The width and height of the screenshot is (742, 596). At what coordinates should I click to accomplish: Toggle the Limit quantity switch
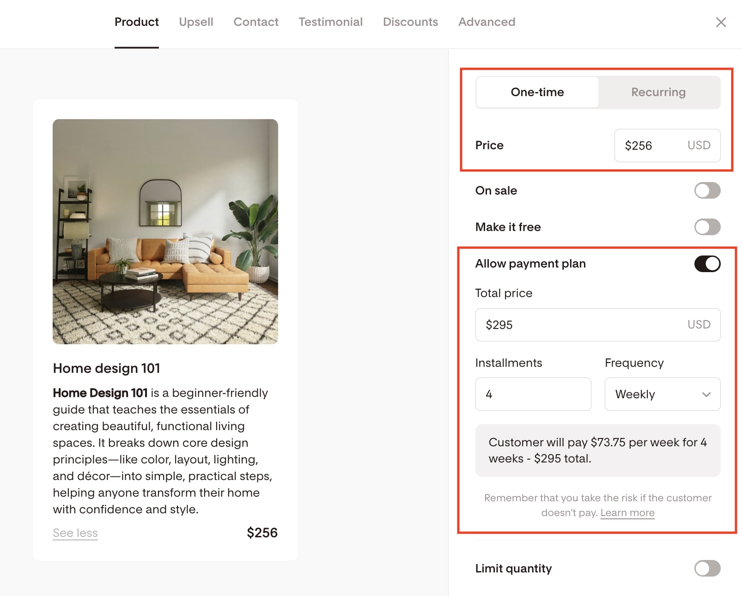point(707,568)
